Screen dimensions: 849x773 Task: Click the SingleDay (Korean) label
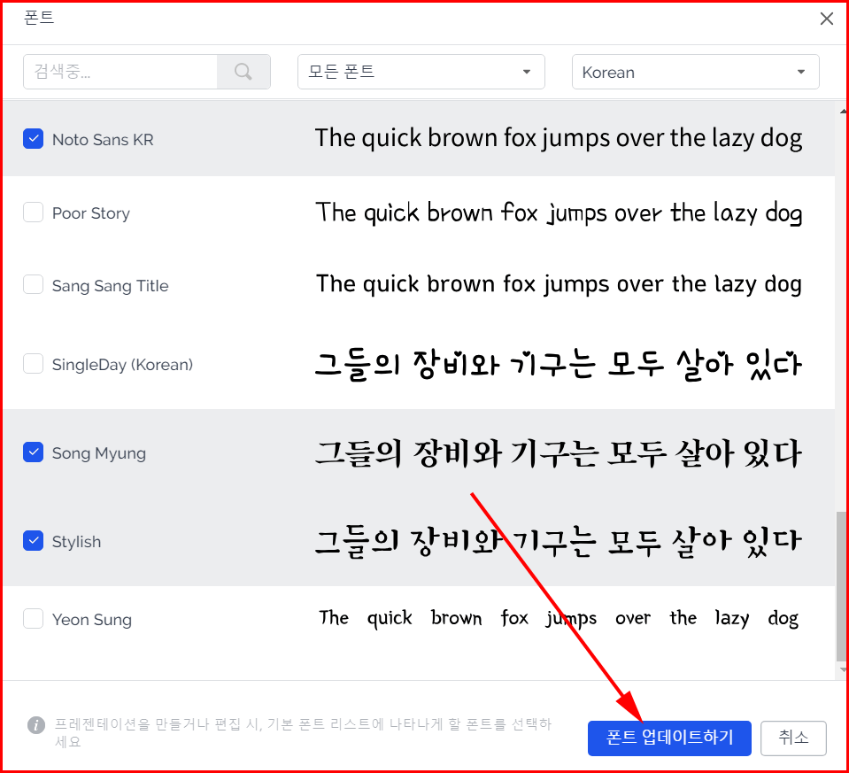point(122,365)
